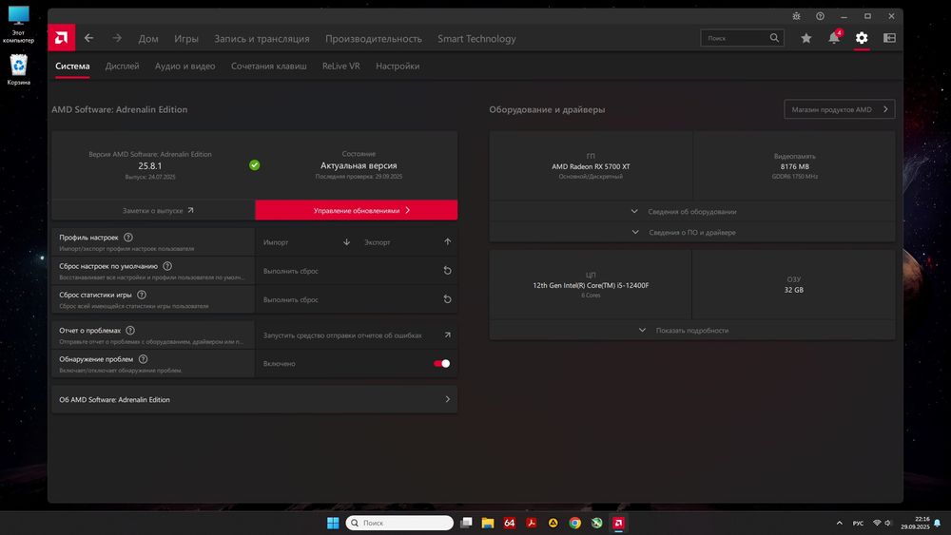Screen dimensions: 951x535
Task: Show help for Профиль настроек
Action: coord(128,238)
